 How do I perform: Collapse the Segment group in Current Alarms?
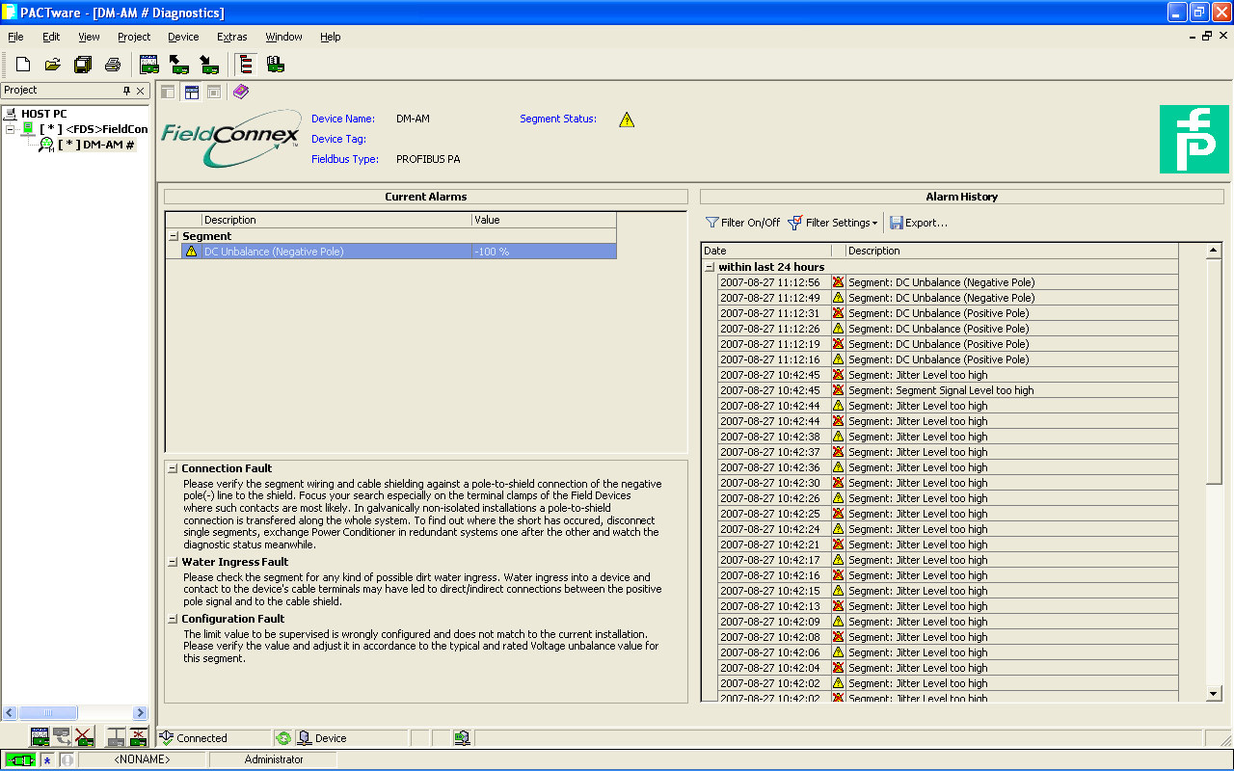pos(174,236)
